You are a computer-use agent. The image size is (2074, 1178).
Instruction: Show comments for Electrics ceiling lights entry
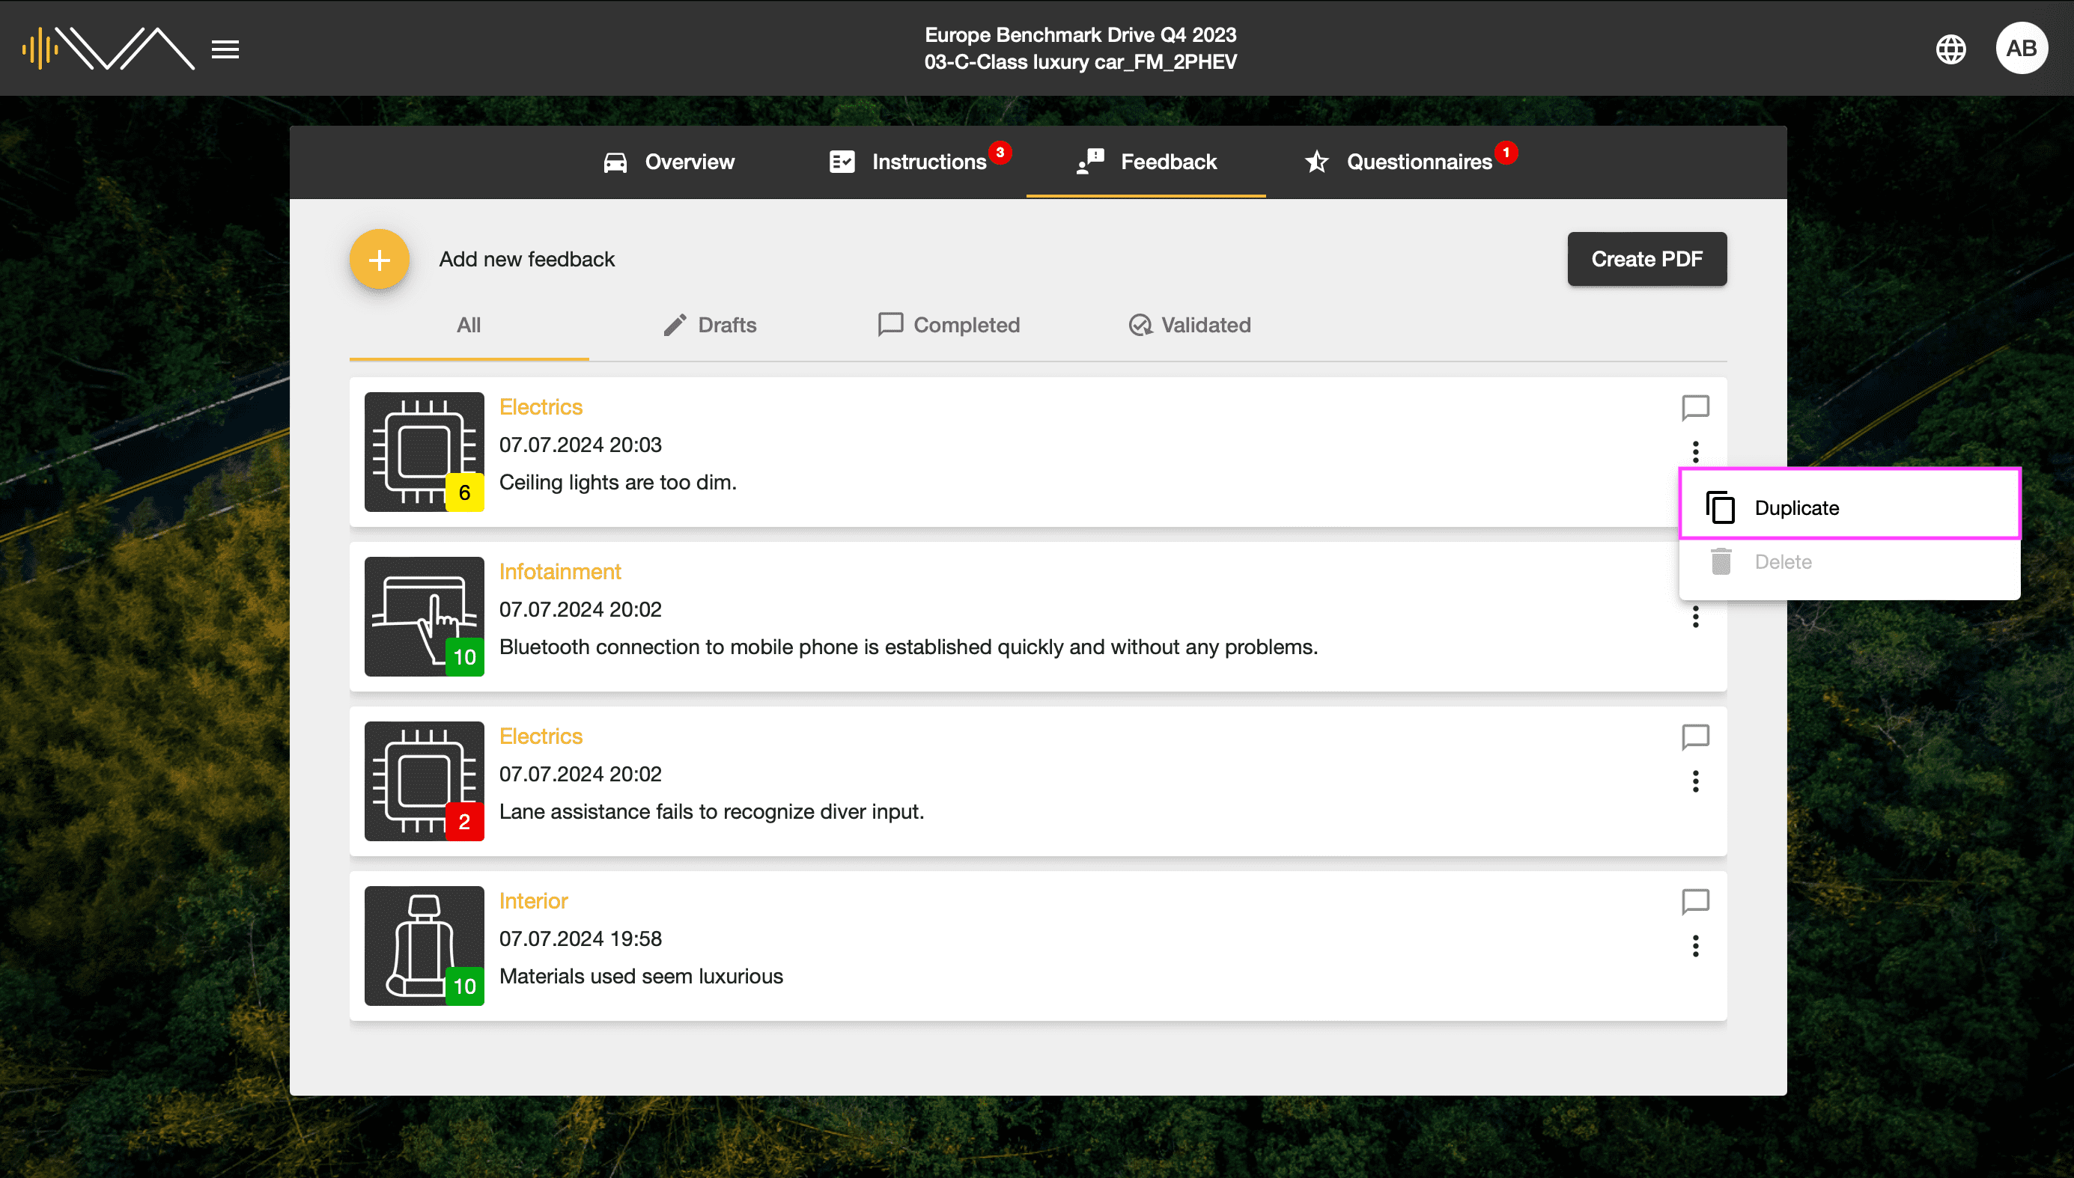click(x=1697, y=409)
